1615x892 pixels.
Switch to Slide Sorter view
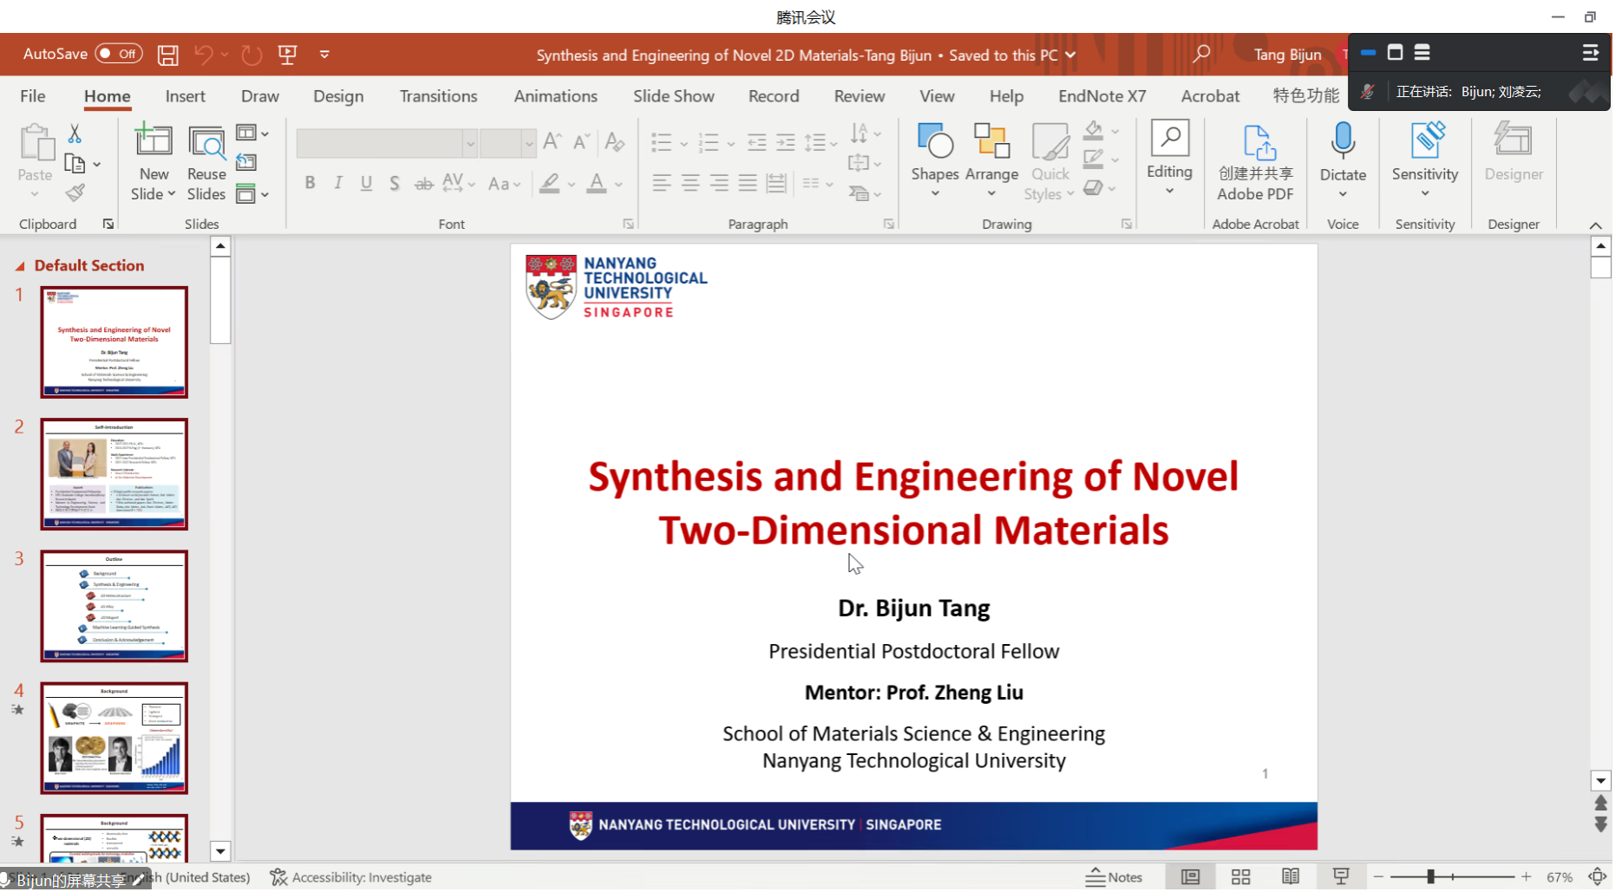[x=1241, y=878]
